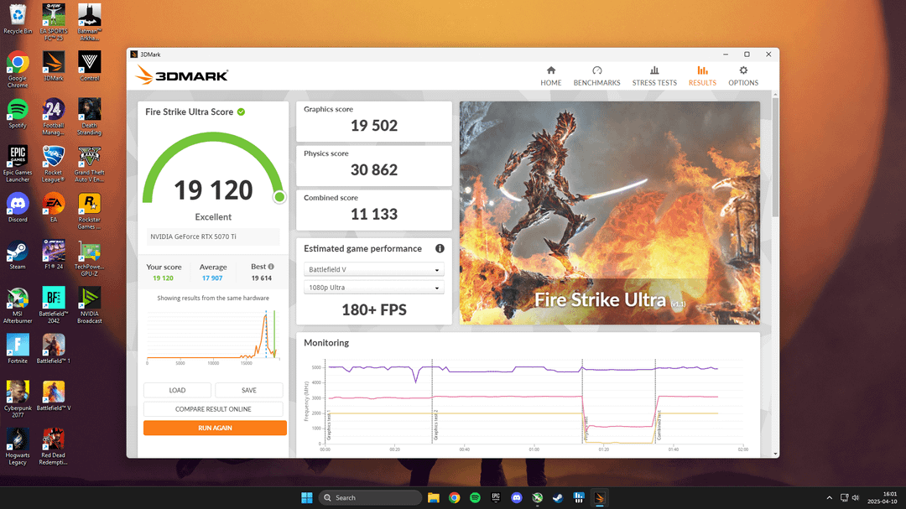Open File Explorer from the taskbar
Image resolution: width=906 pixels, height=509 pixels.
434,497
